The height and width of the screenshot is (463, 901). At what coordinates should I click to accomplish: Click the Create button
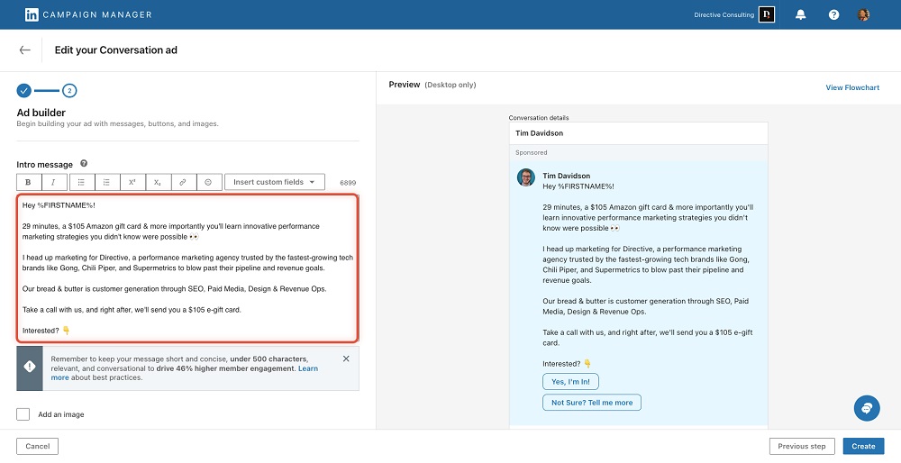coord(863,447)
